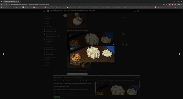
Task: Open the tab search dropdown arrow
Action: point(1,2)
